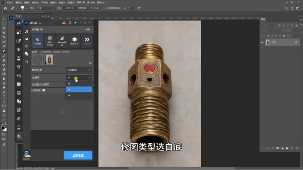
Task: Open the Discover lightbulb icon
Action: pos(292,8)
